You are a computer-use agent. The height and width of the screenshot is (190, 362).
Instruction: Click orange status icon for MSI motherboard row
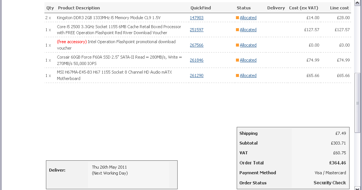[x=237, y=75]
